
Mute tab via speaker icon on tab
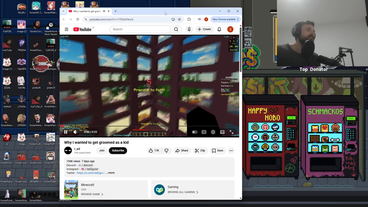tap(104, 11)
